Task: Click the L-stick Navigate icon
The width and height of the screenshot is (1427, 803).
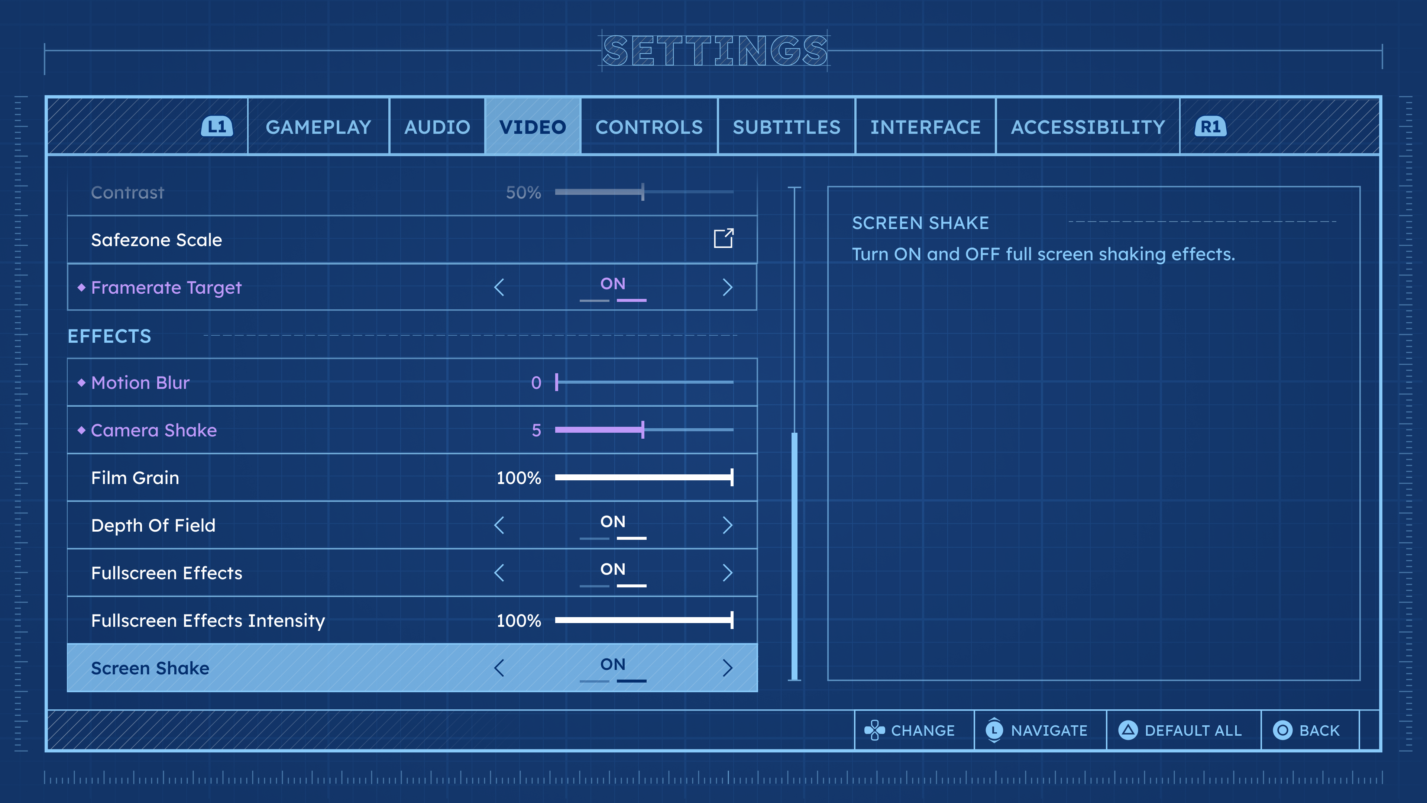Action: click(x=994, y=730)
